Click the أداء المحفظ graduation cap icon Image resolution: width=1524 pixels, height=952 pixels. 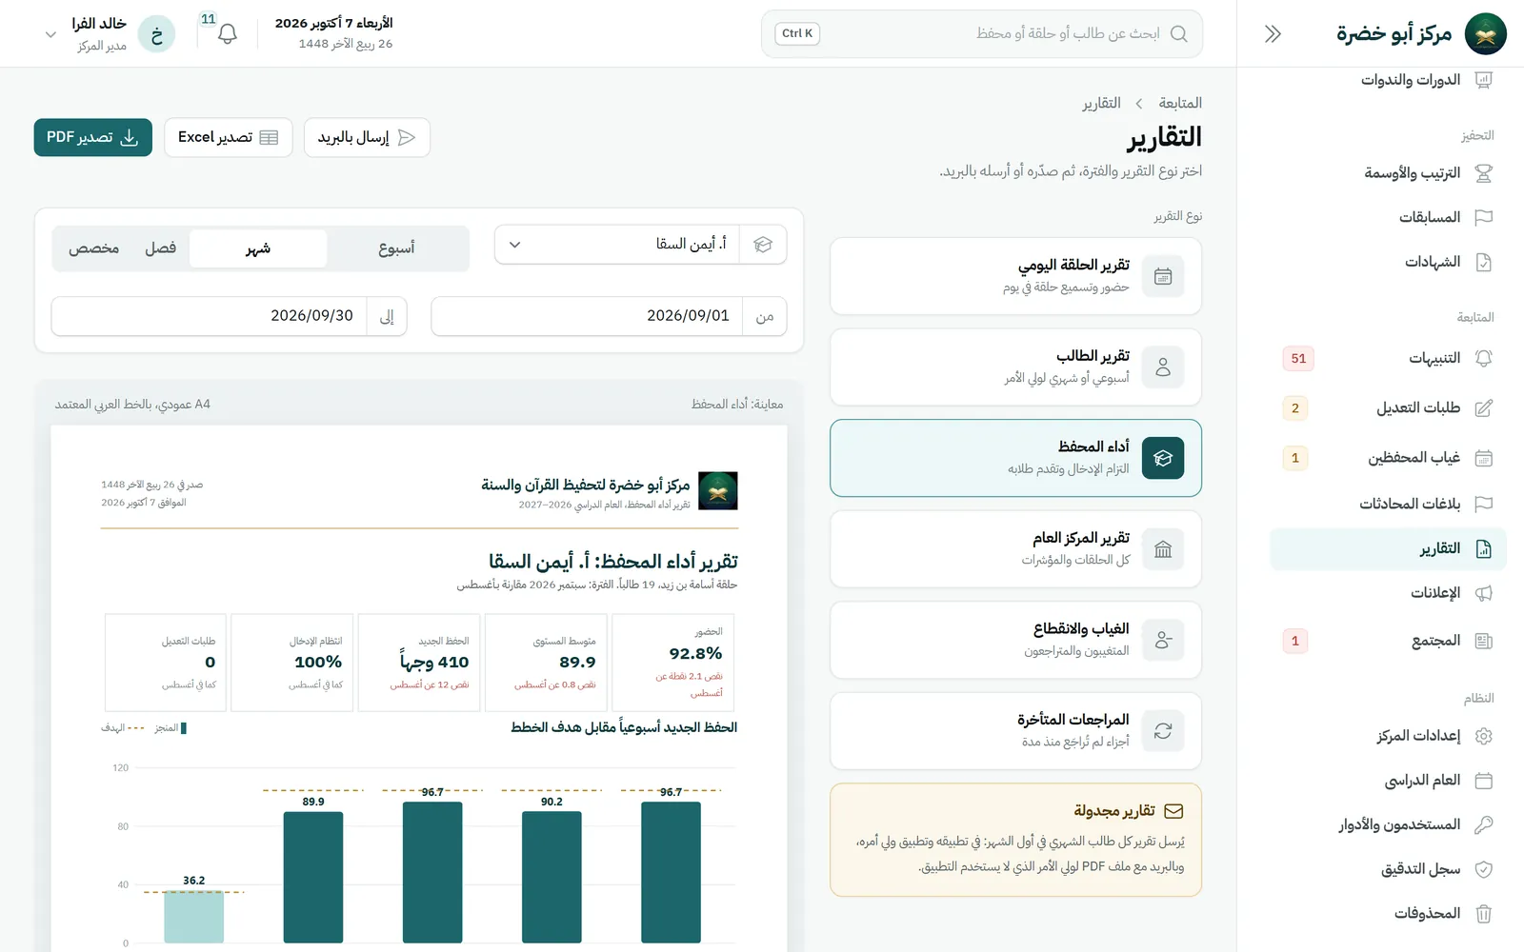point(1163,458)
